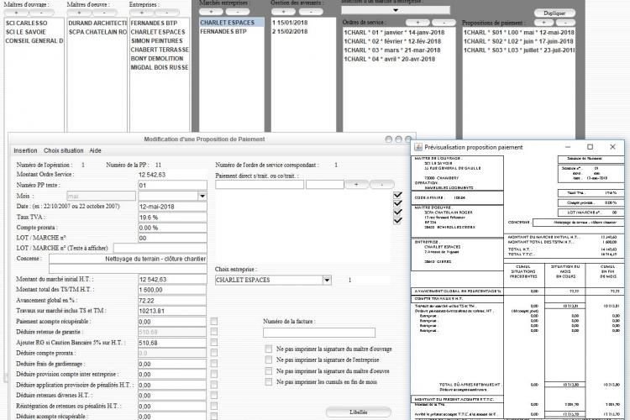This screenshot has width=630, height=420.
Task: Remove a paiement direct sous-traitant with minus button
Action: 381,185
